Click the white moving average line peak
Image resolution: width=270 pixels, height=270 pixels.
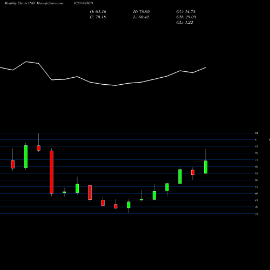pos(26,62)
